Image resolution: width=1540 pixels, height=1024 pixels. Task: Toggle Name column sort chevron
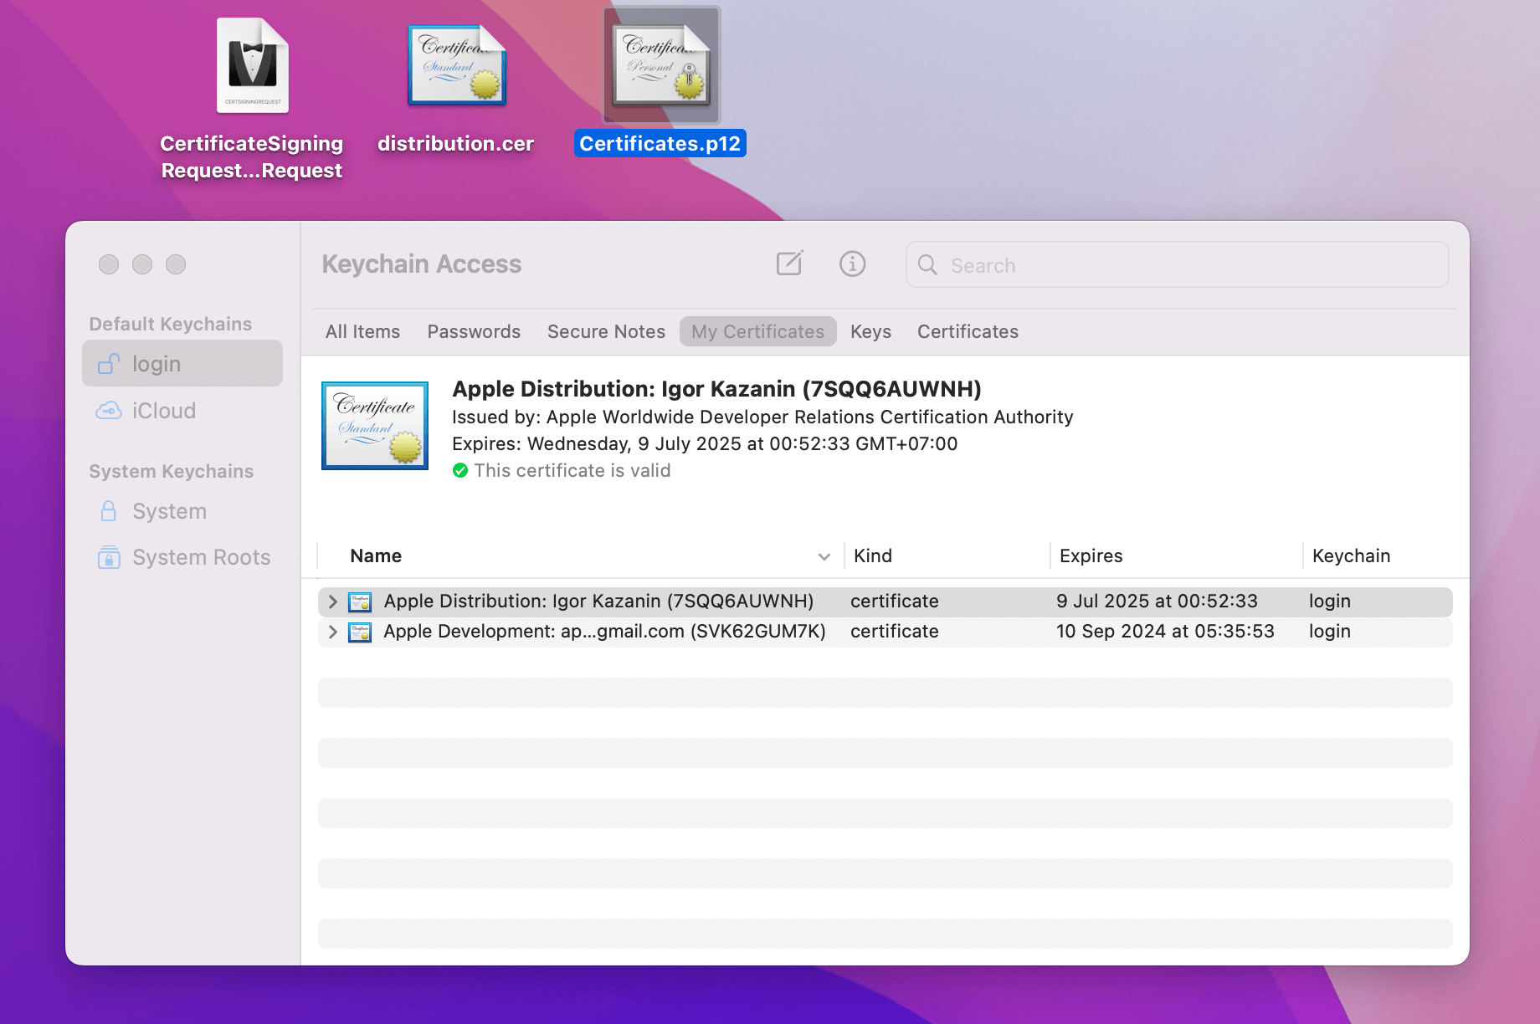point(824,556)
